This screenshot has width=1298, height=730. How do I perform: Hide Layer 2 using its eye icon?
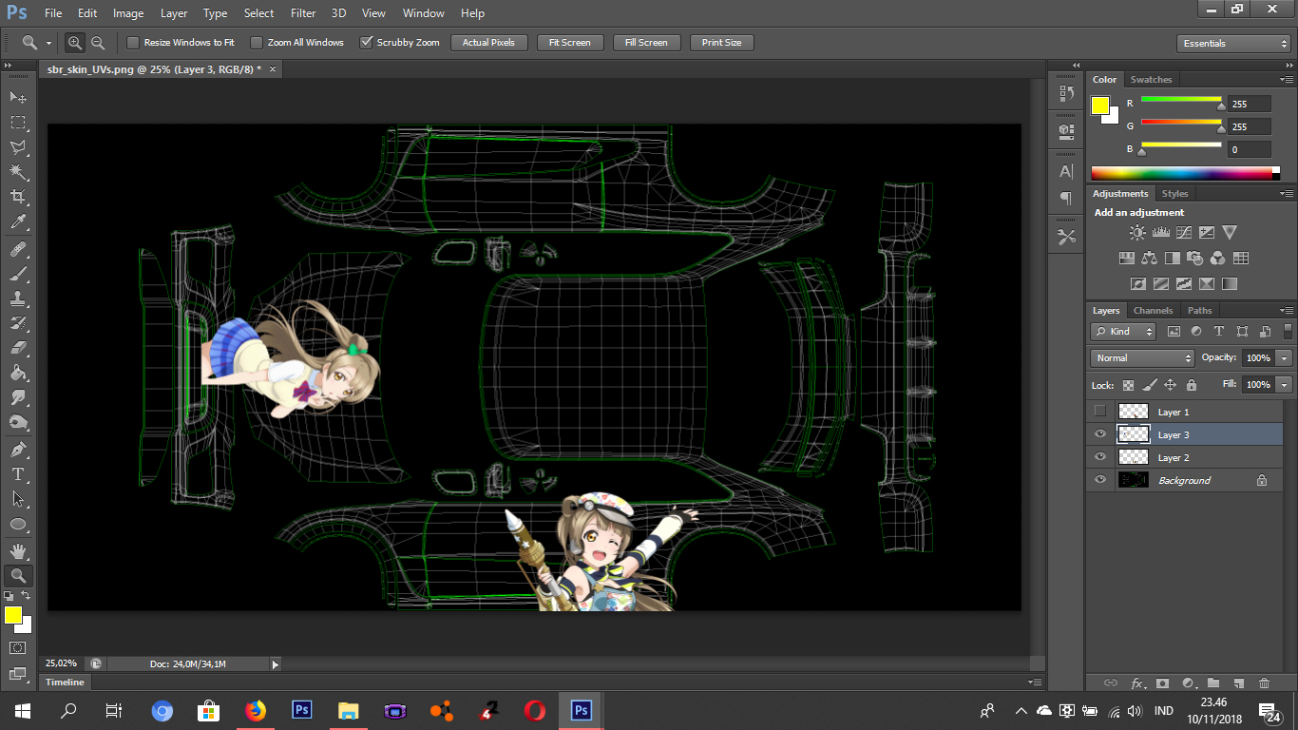pyautogui.click(x=1100, y=457)
